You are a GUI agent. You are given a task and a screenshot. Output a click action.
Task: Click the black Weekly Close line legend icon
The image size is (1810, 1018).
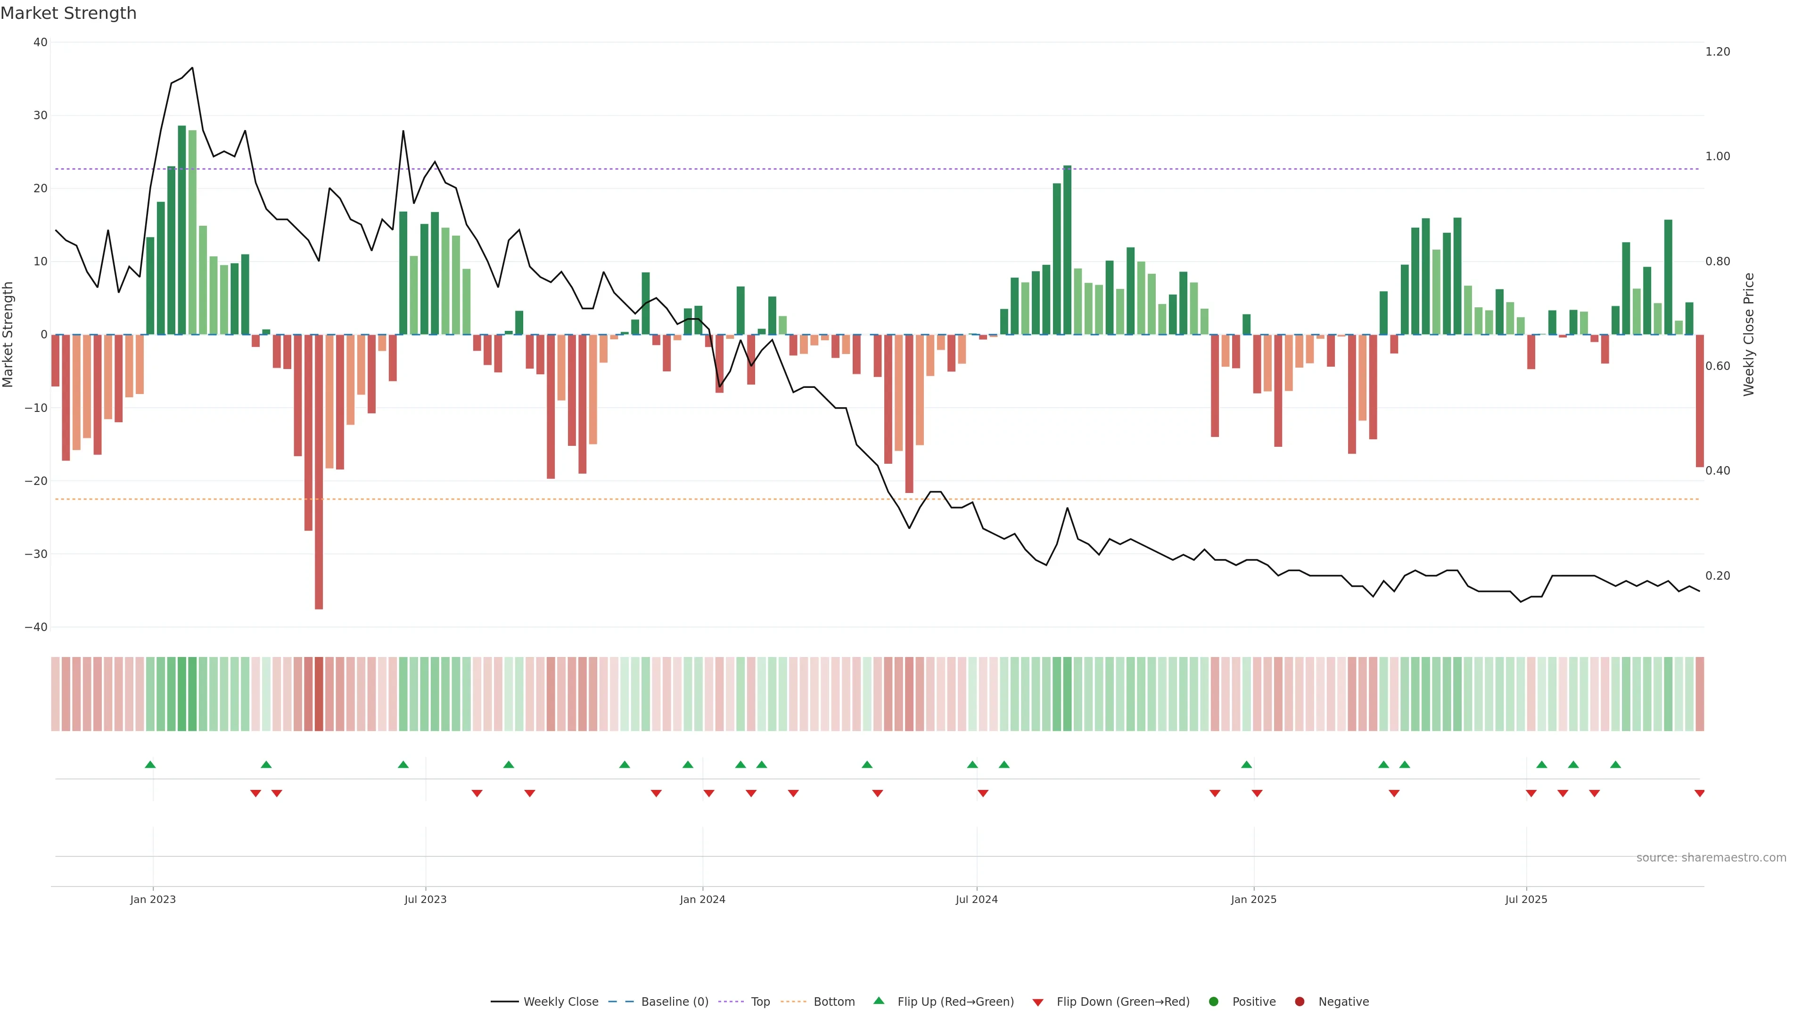click(504, 1002)
